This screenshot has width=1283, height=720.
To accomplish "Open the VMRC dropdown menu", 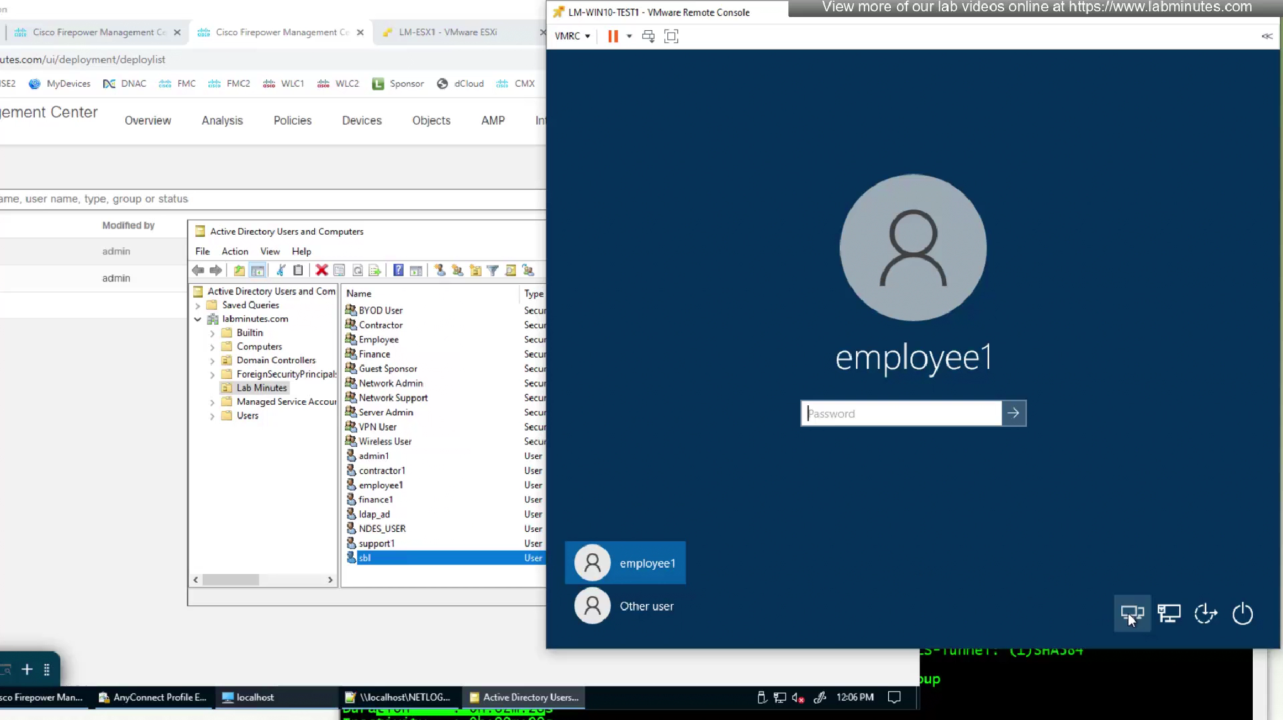I will pos(572,37).
